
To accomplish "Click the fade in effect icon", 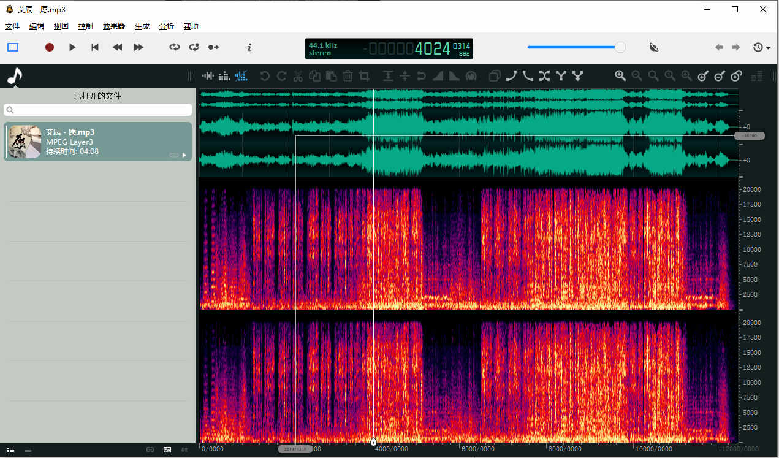I will (x=438, y=76).
